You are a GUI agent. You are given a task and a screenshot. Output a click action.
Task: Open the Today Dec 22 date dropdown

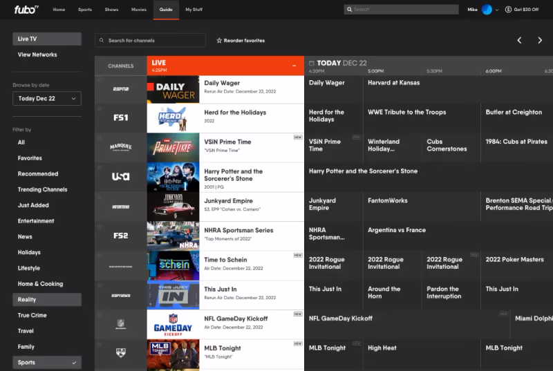tap(47, 99)
